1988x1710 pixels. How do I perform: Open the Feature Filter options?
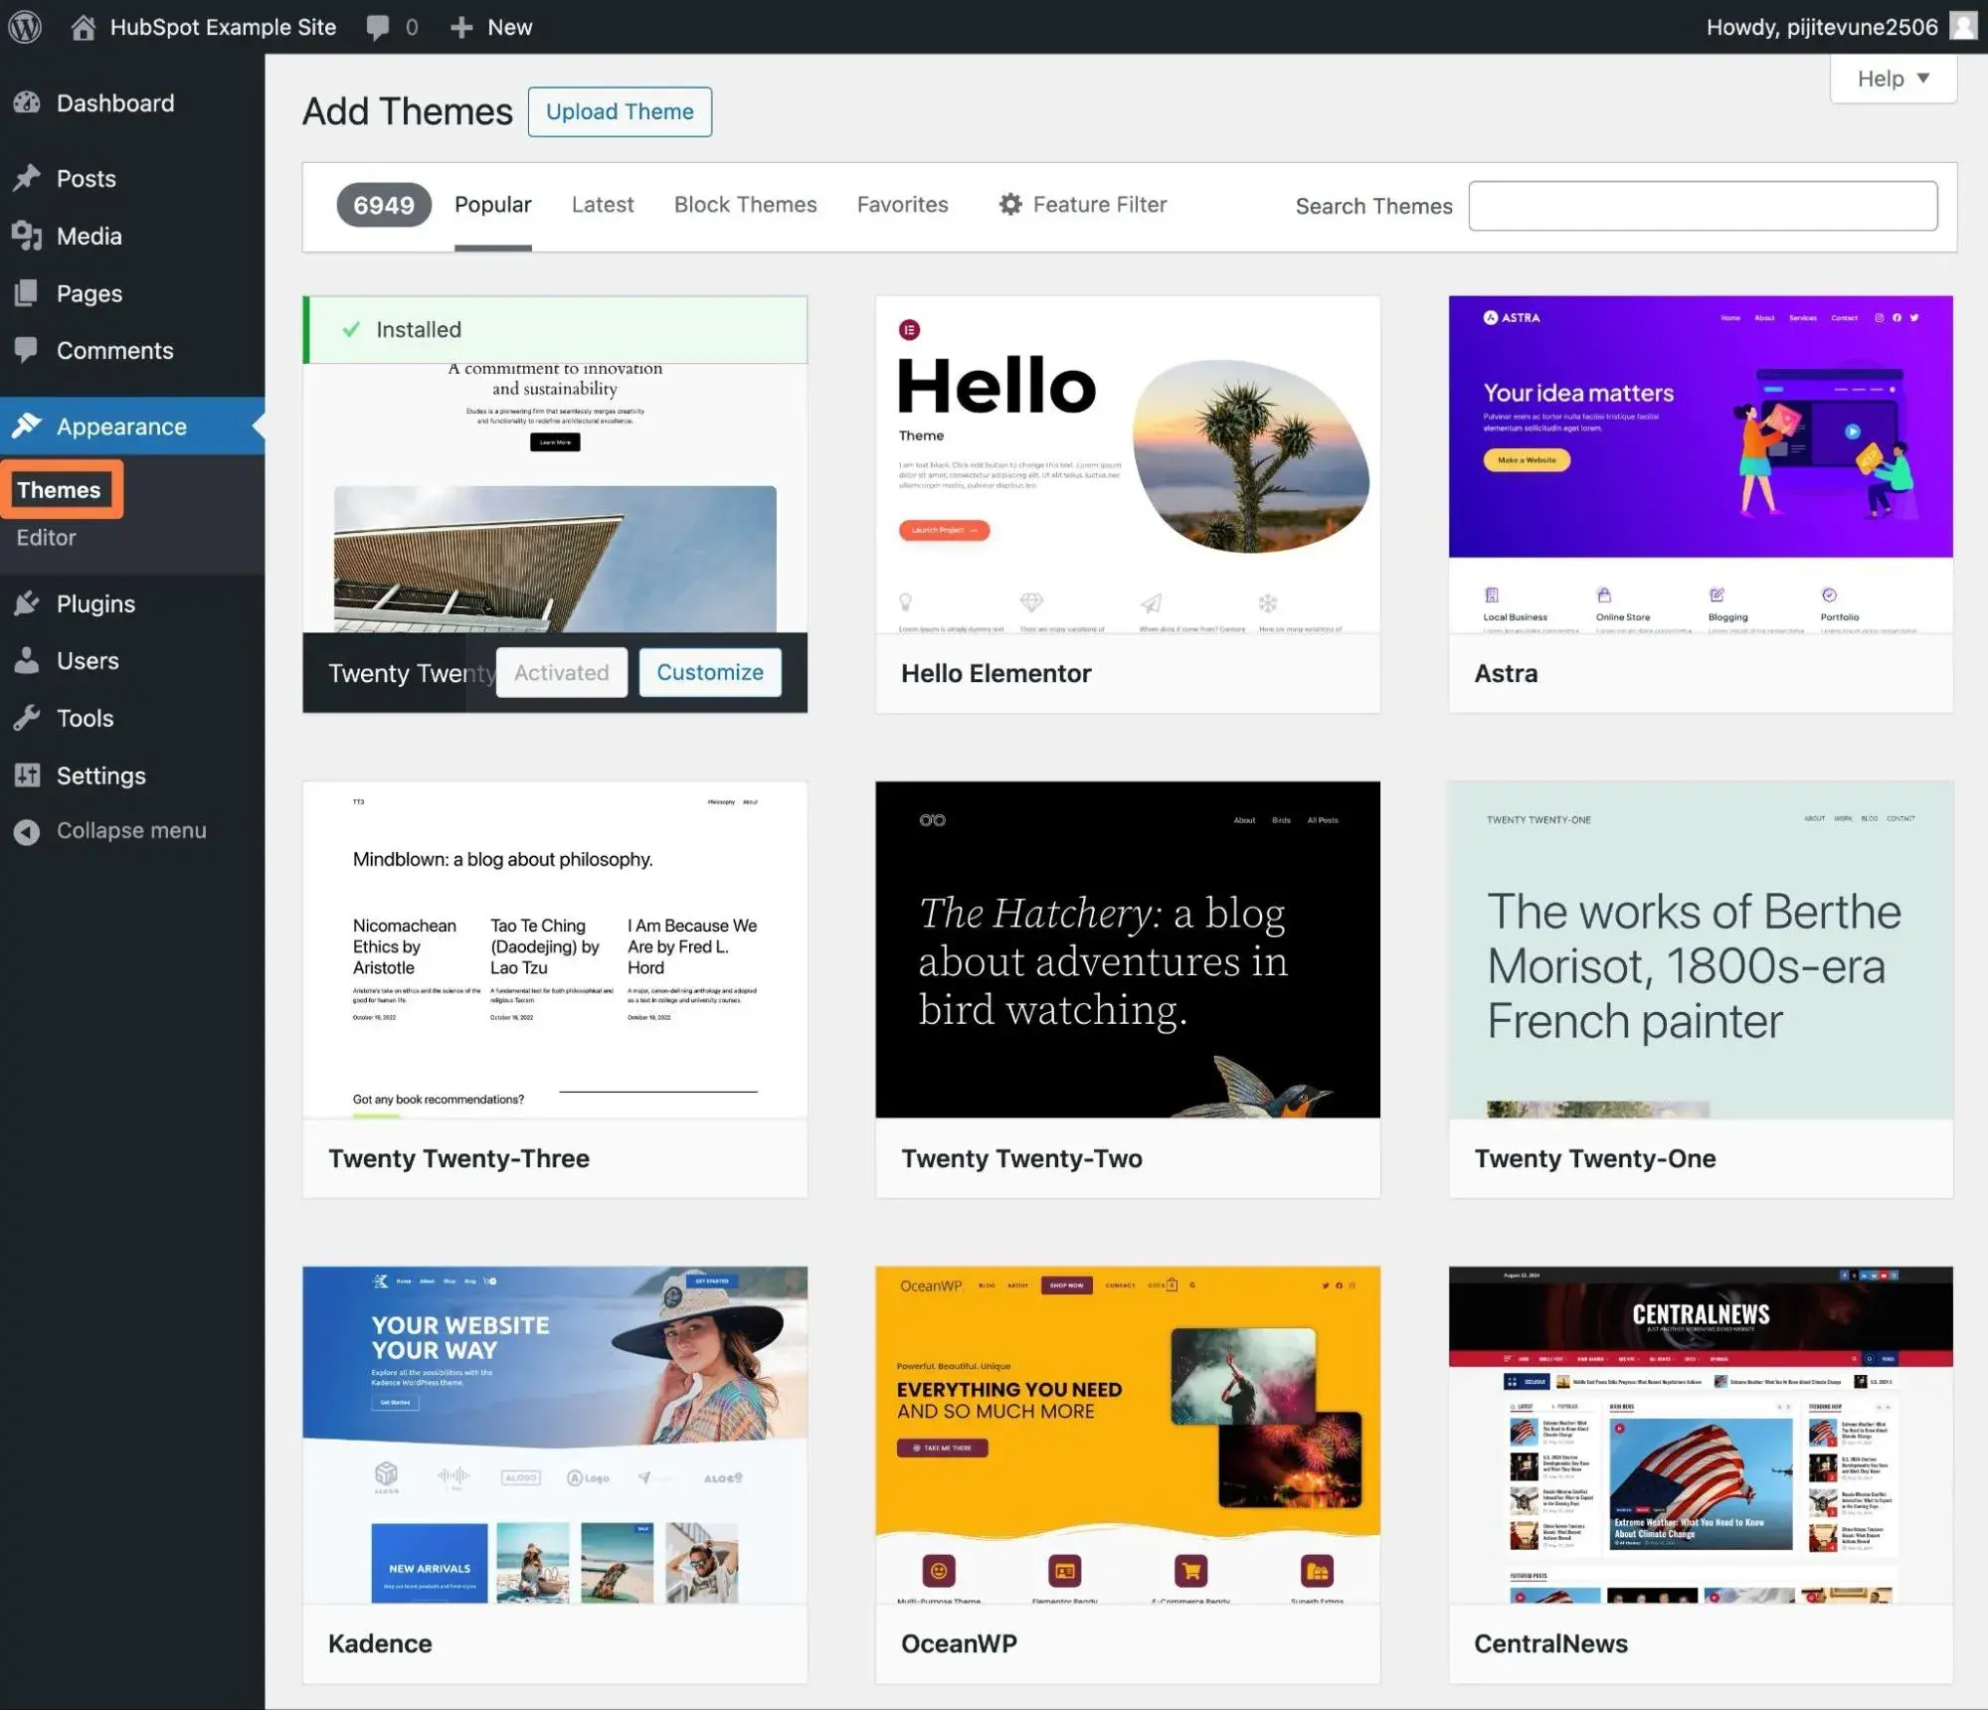click(1083, 205)
